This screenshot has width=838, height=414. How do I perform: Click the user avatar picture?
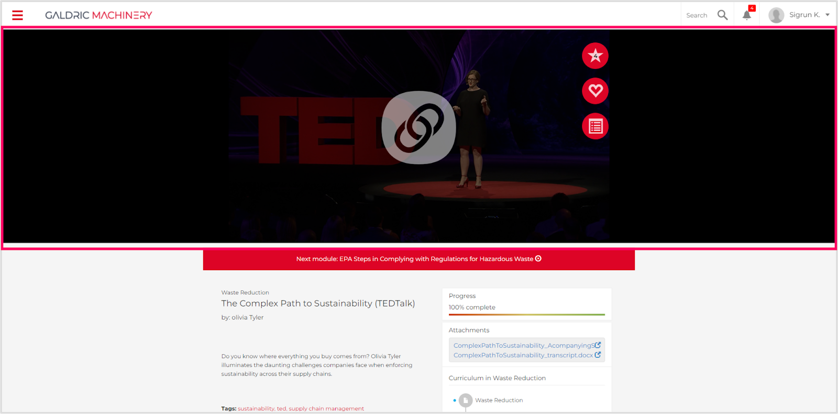pyautogui.click(x=776, y=15)
